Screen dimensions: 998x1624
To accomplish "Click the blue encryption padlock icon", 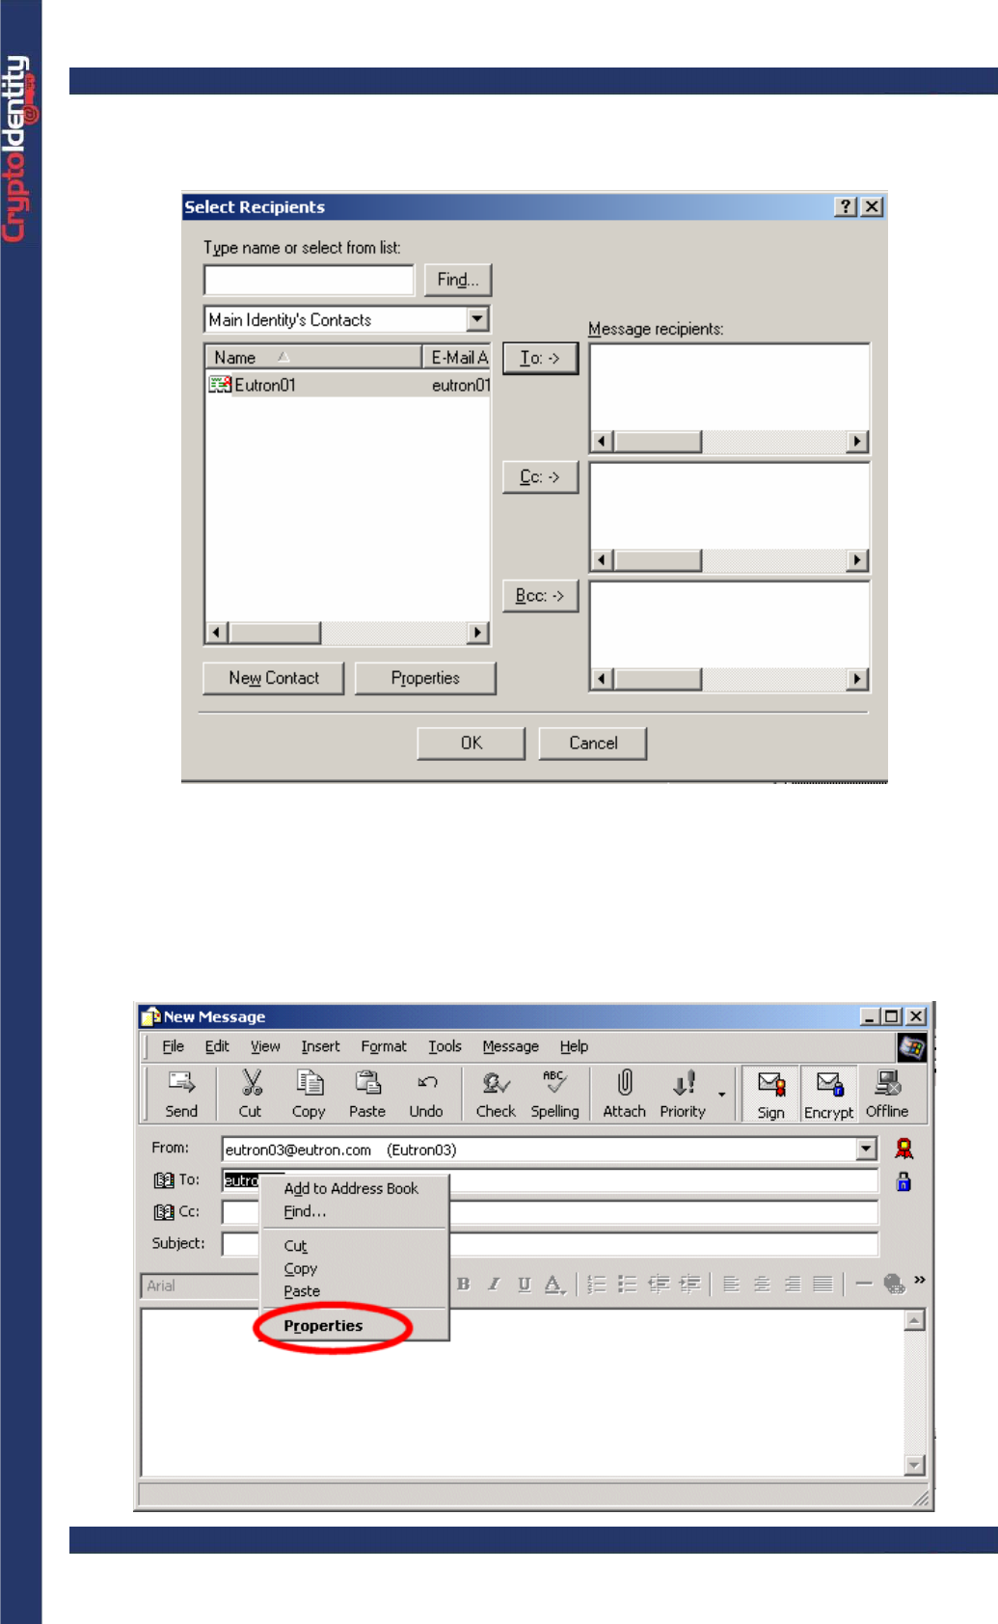I will point(904,1181).
